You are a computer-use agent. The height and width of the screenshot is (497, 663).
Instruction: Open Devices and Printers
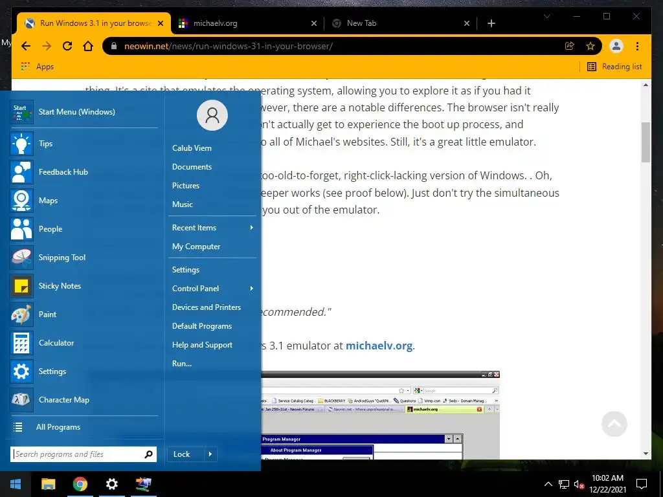click(207, 307)
